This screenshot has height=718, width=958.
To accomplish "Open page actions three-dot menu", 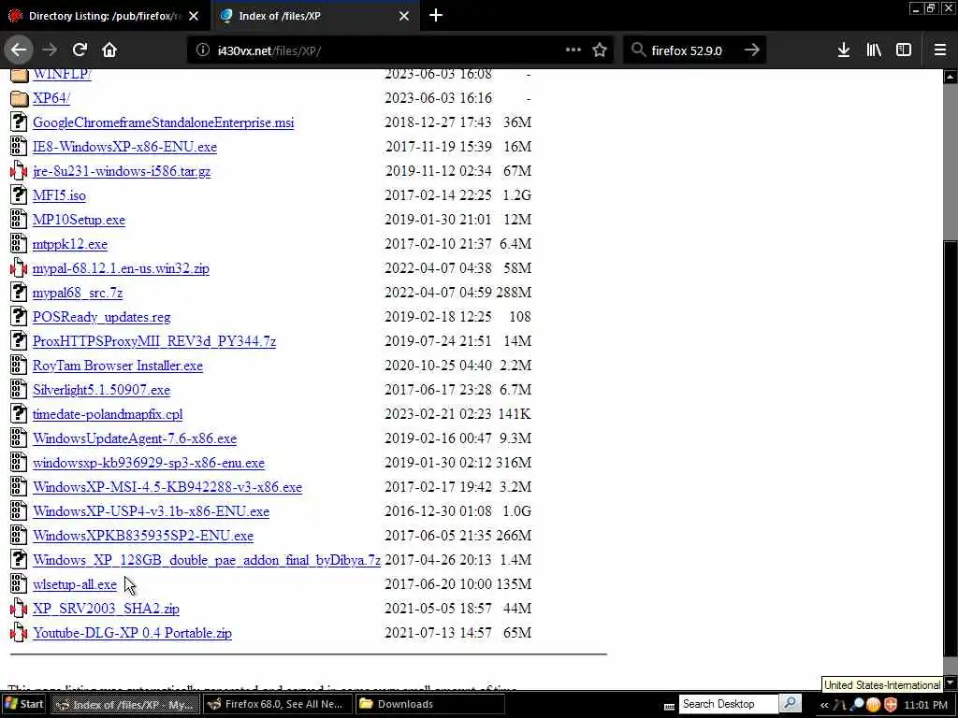I will 573,50.
